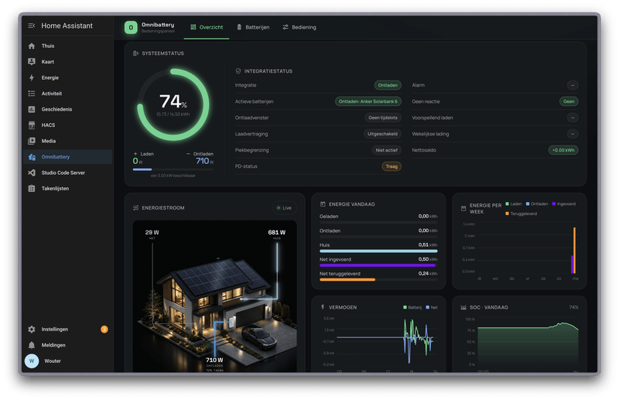The height and width of the screenshot is (400, 619).
Task: Click the house energy flow image
Action: 215,296
